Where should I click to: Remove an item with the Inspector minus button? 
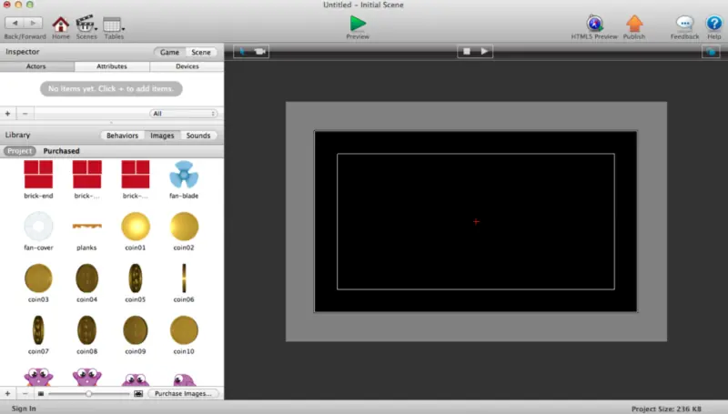(25, 113)
